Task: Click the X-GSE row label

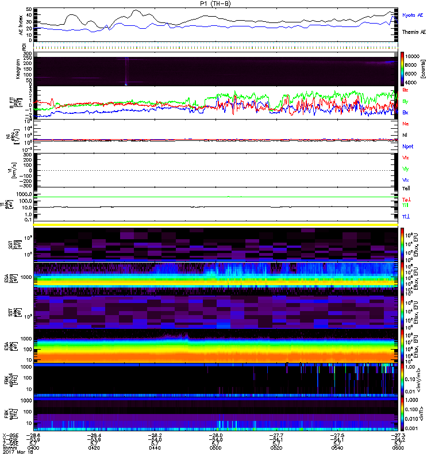Action: pyautogui.click(x=10, y=436)
